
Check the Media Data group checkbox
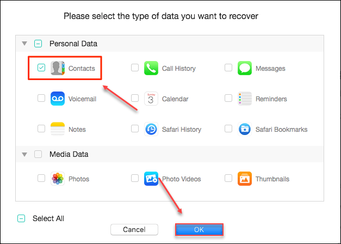click(x=38, y=154)
